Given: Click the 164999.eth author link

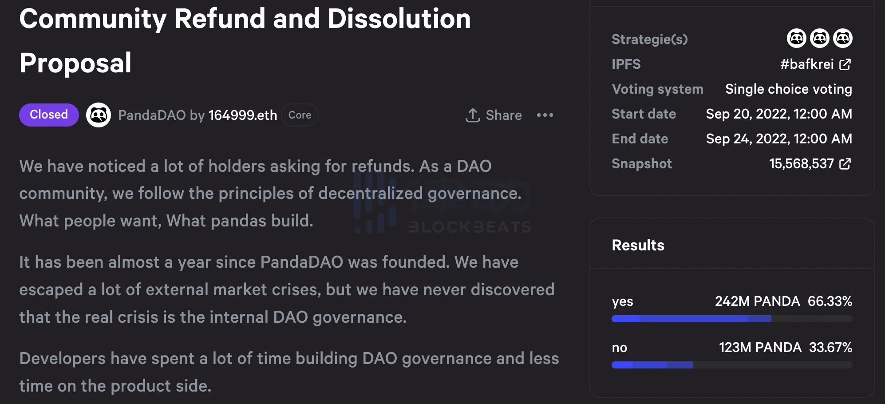Looking at the screenshot, I should (242, 115).
